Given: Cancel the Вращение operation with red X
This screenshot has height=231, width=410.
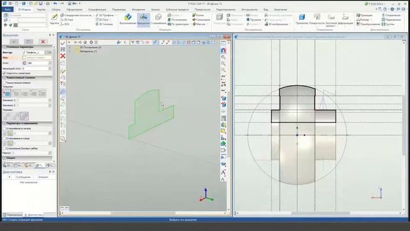Looking at the screenshot, I should click(43, 41).
